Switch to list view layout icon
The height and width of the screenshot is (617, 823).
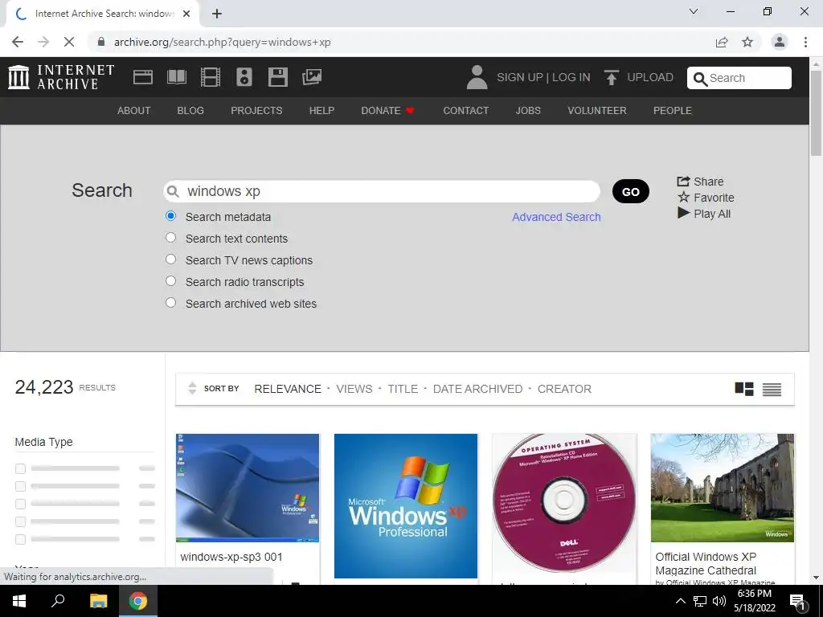(772, 390)
